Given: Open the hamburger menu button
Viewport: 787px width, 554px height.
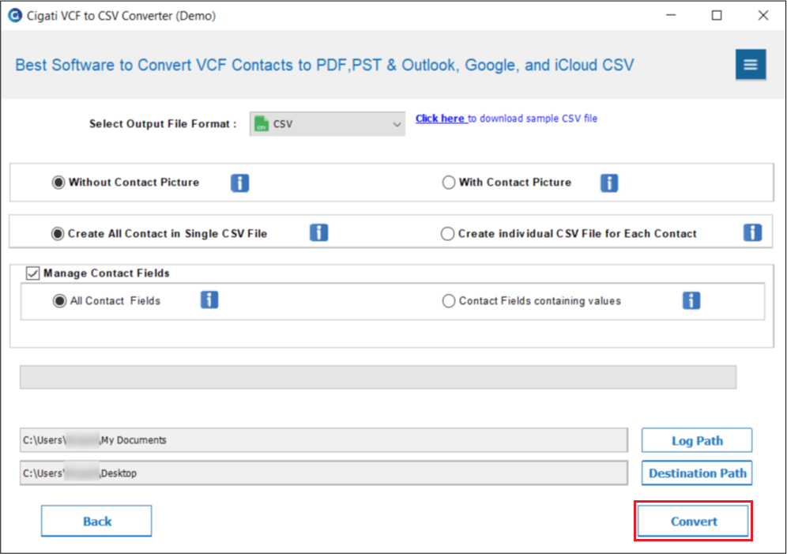Looking at the screenshot, I should (751, 64).
